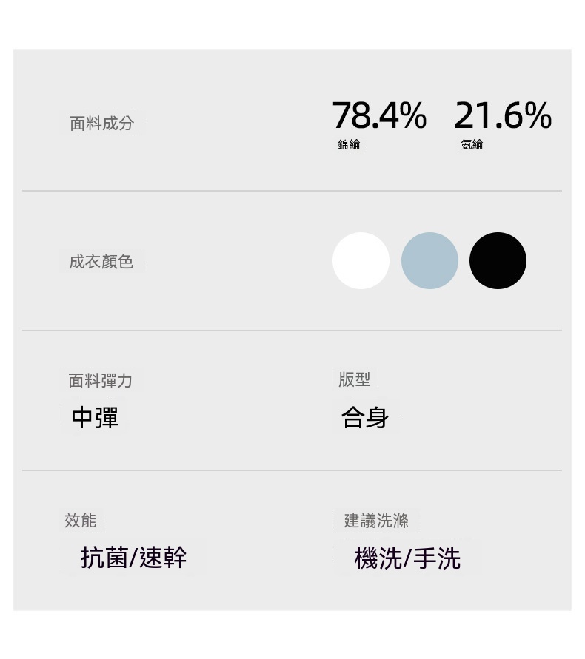This screenshot has height=659, width=585.
Task: Select the 合身 fit value
Action: tap(365, 419)
